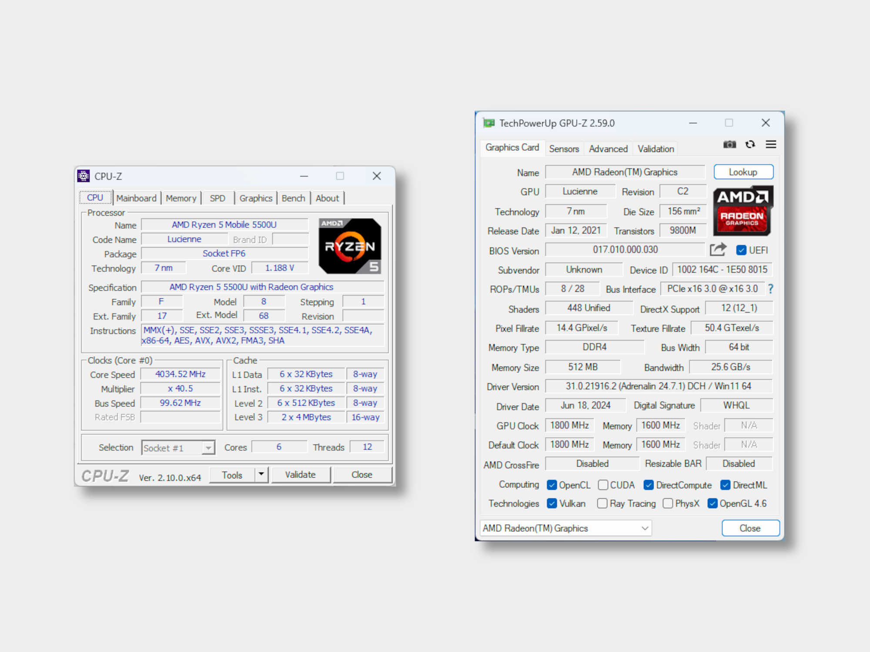Switch to the Memory tab in CPU-Z
The width and height of the screenshot is (870, 652).
tap(181, 198)
